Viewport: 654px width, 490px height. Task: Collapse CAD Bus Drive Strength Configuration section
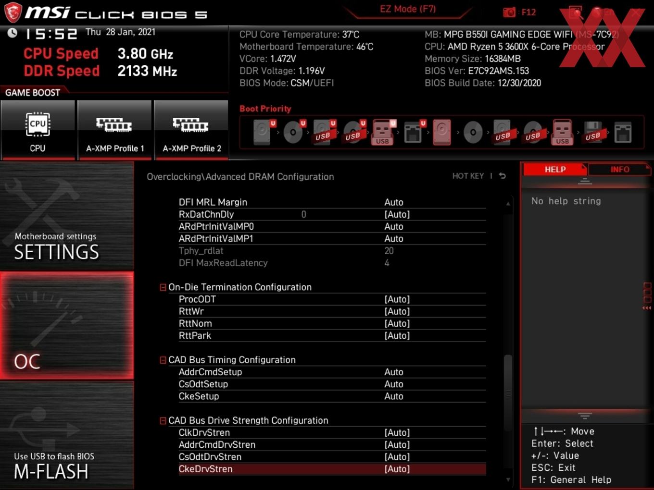(x=163, y=420)
